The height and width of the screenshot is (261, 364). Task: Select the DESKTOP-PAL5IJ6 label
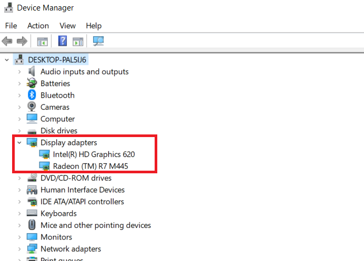(x=57, y=60)
